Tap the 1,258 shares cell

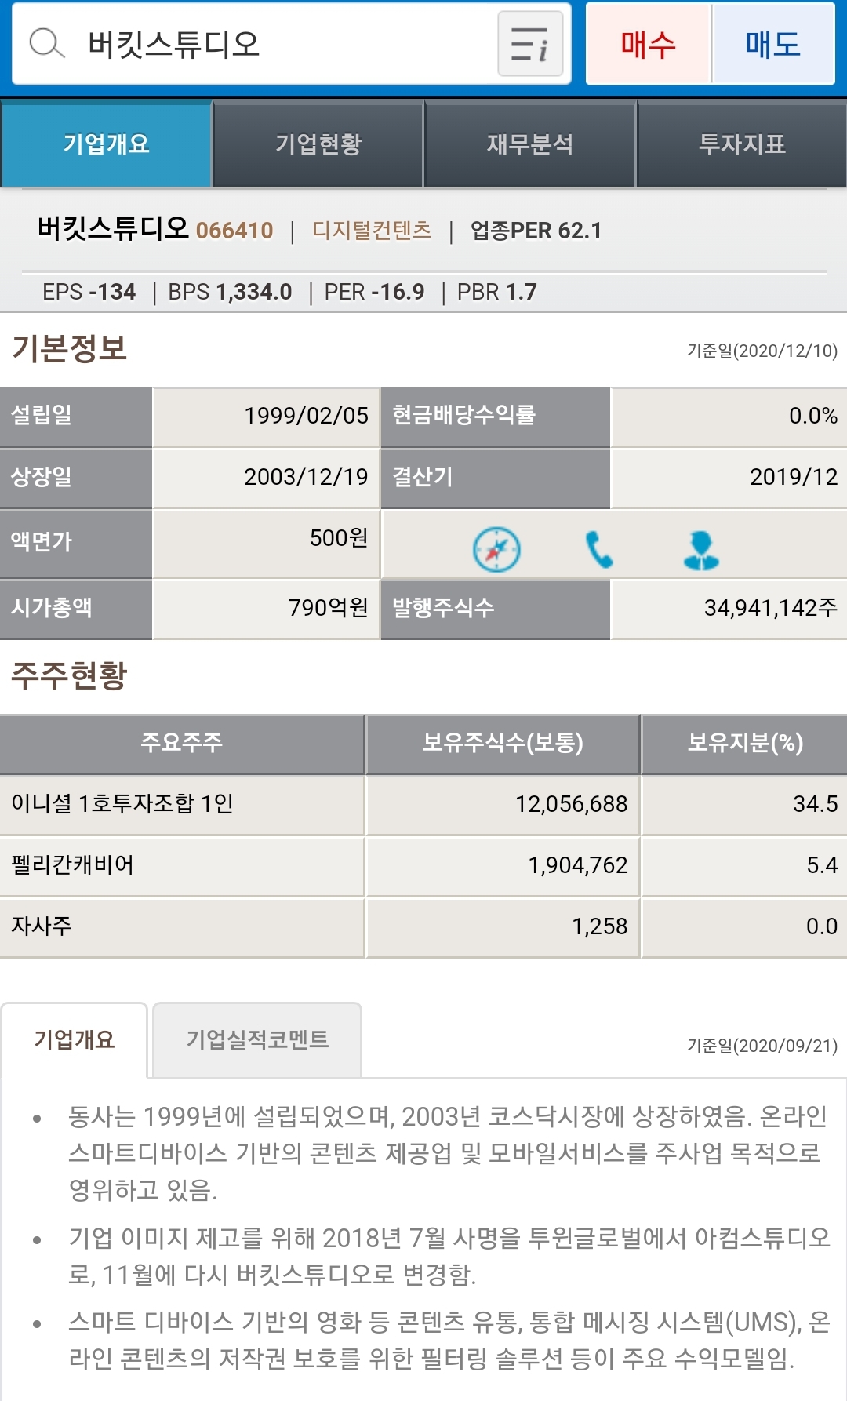coord(503,926)
